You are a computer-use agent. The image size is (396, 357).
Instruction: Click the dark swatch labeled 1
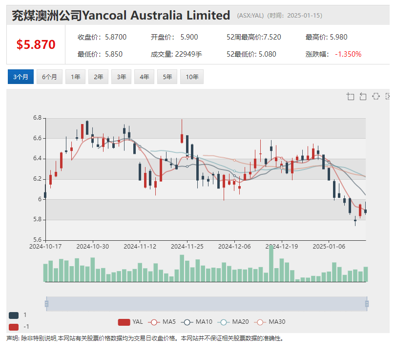[x=14, y=315]
